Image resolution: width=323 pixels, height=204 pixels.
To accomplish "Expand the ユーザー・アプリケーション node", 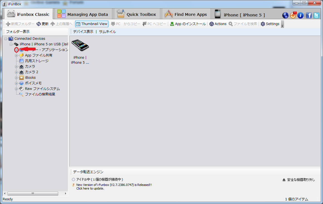I will click(16, 50).
